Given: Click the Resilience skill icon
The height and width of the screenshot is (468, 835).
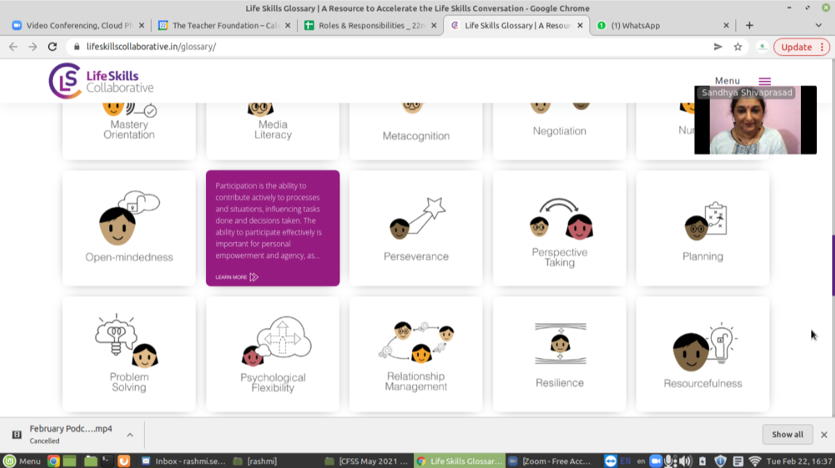Looking at the screenshot, I should click(x=559, y=343).
